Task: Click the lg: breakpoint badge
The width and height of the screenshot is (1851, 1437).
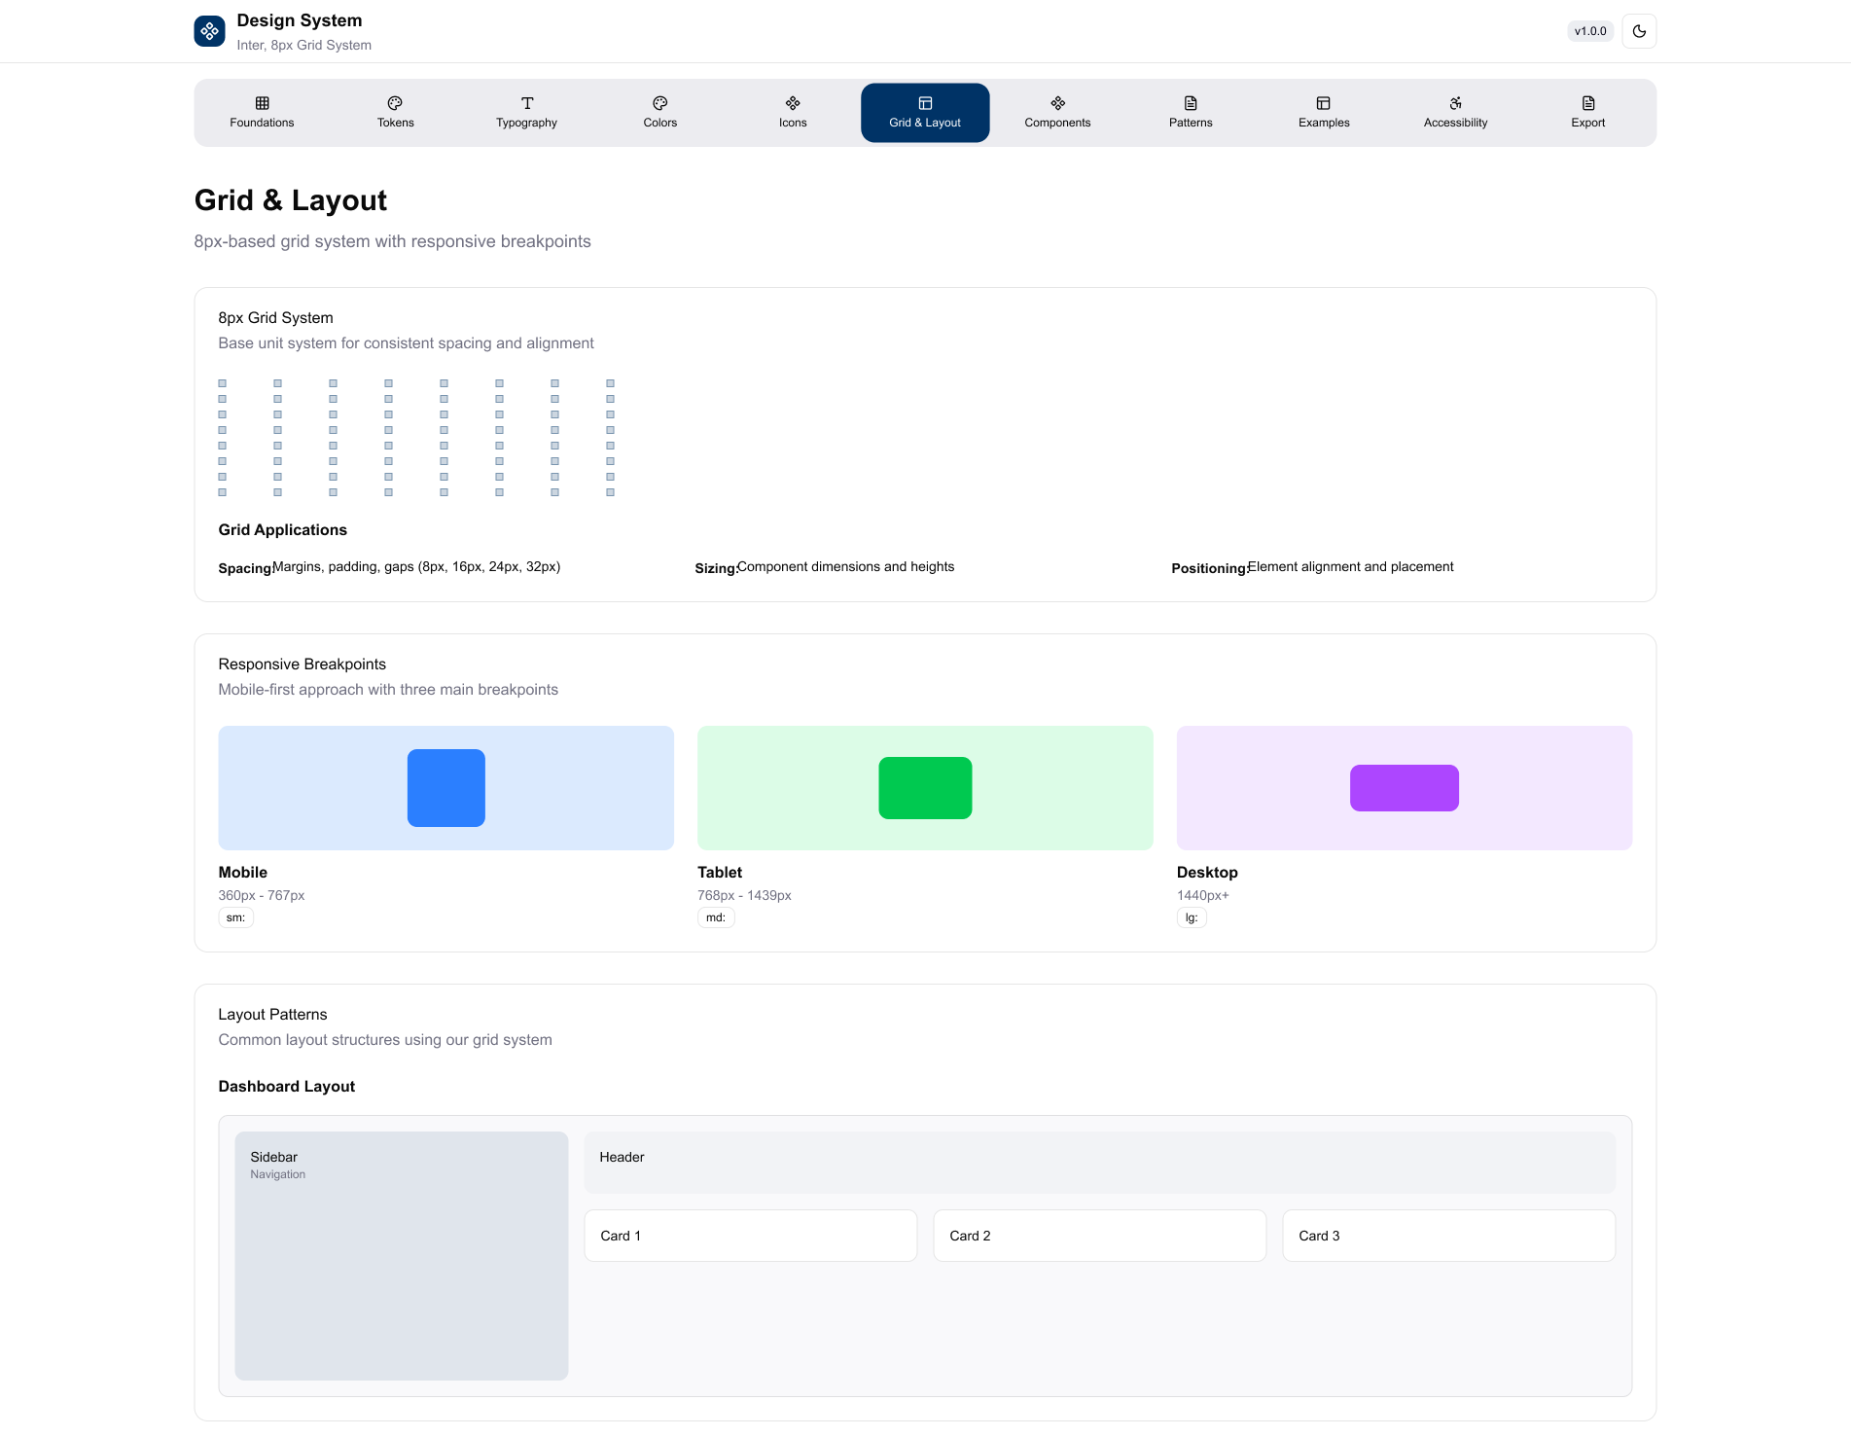Action: point(1192,917)
